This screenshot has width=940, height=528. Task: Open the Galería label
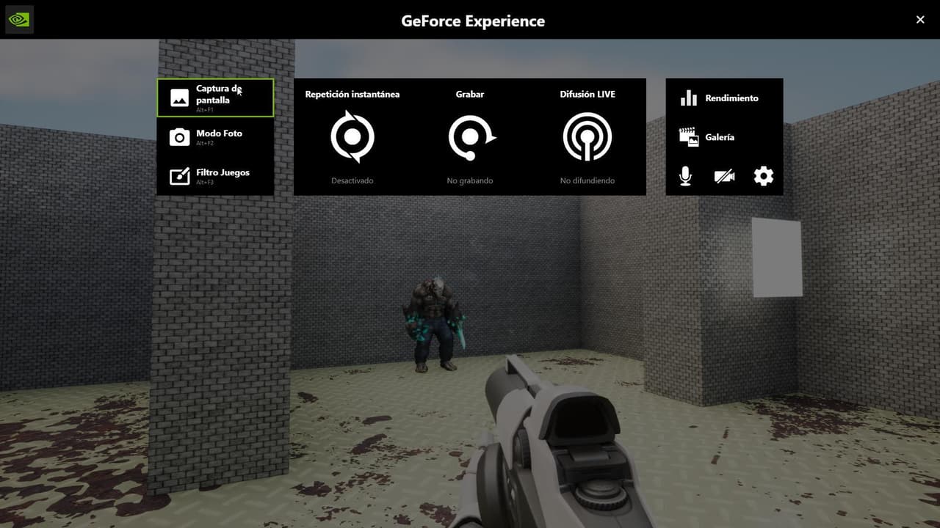point(720,137)
